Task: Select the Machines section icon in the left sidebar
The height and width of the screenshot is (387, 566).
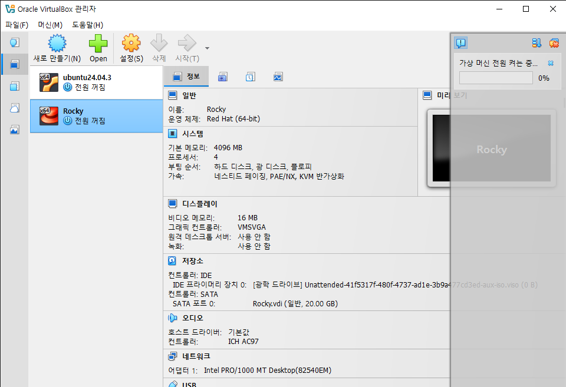Action: pyautogui.click(x=14, y=65)
